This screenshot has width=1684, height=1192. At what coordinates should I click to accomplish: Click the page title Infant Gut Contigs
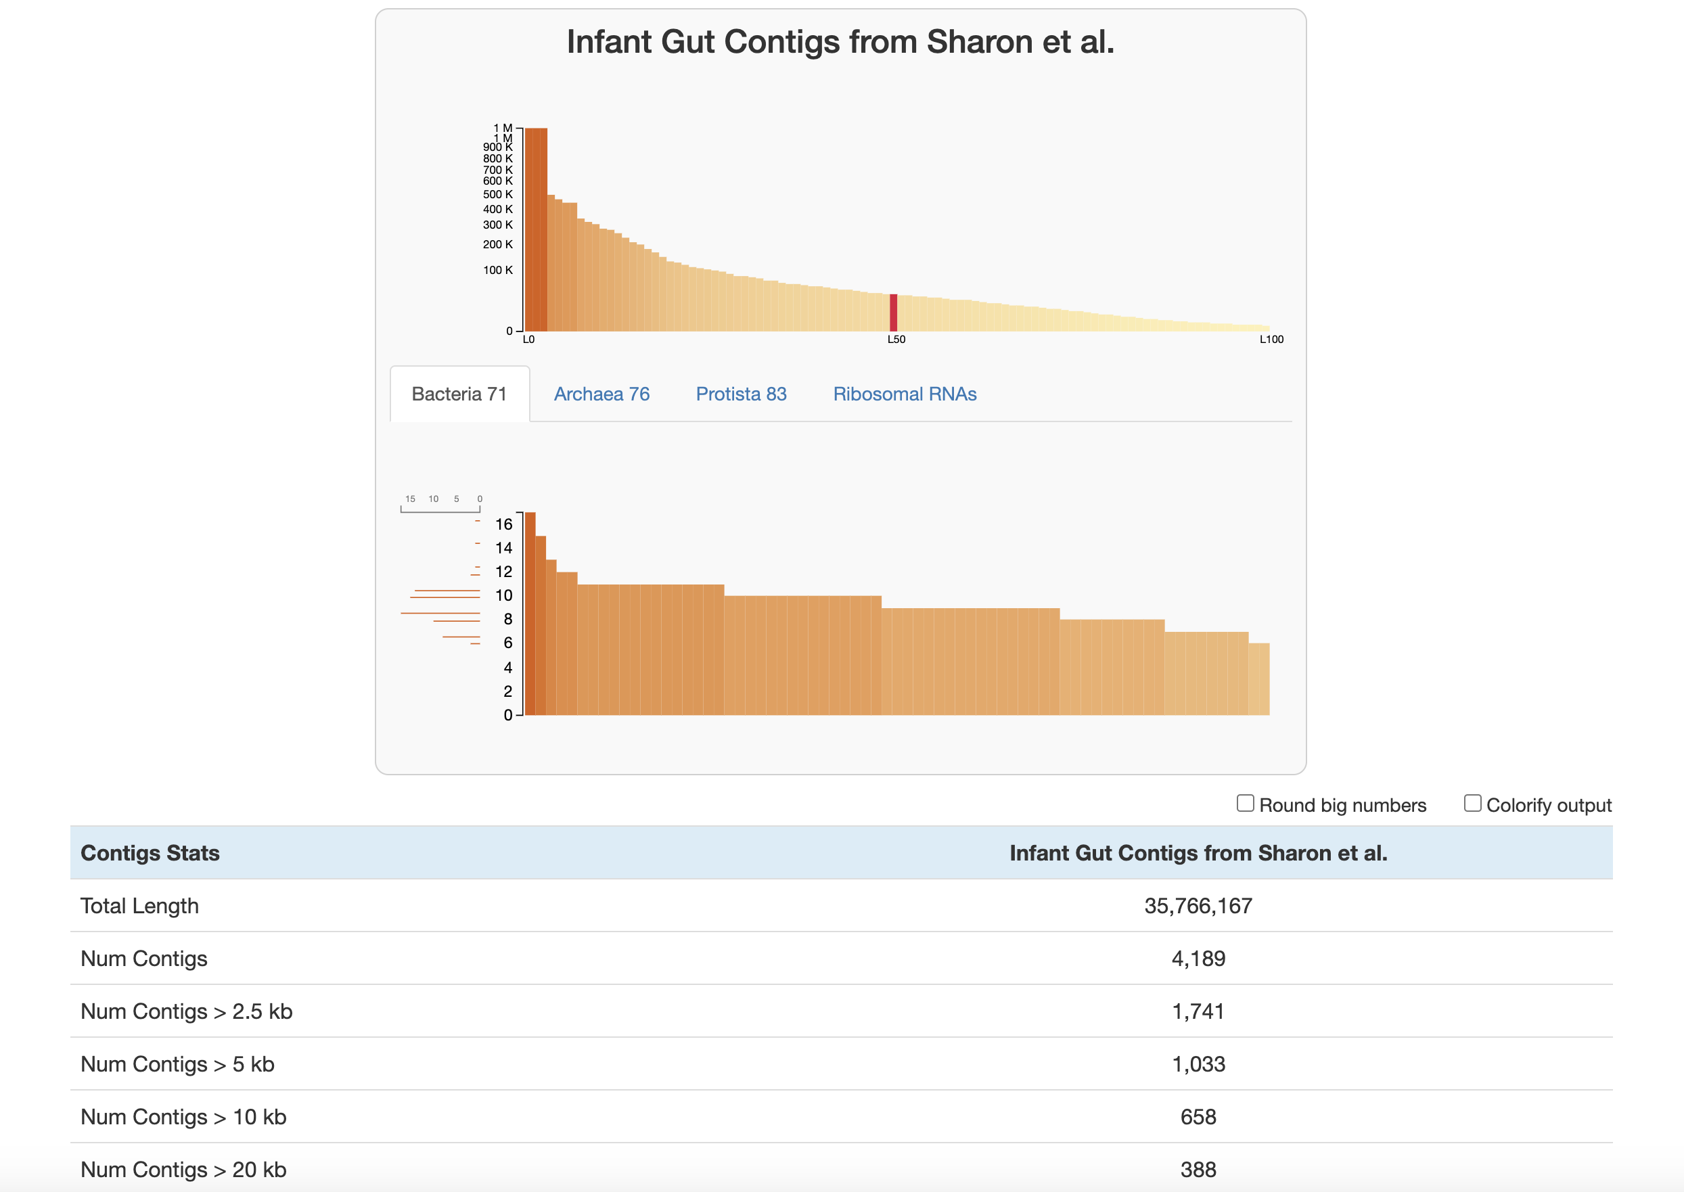[840, 42]
